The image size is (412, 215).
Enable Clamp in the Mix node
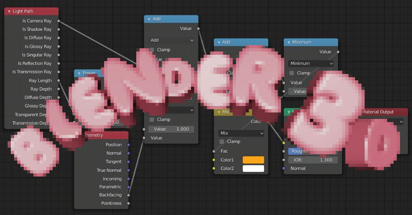point(222,142)
